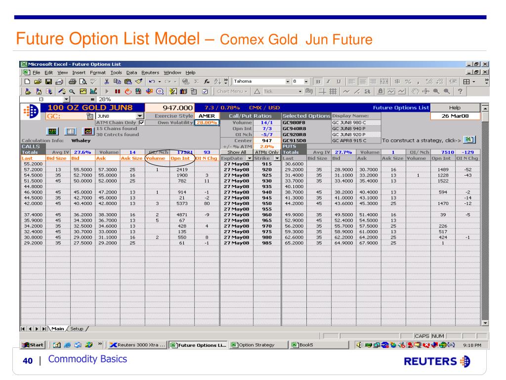Screen dimensions: 506x380
Task: Open the ExpDate filter dropdown
Action: coord(249,158)
